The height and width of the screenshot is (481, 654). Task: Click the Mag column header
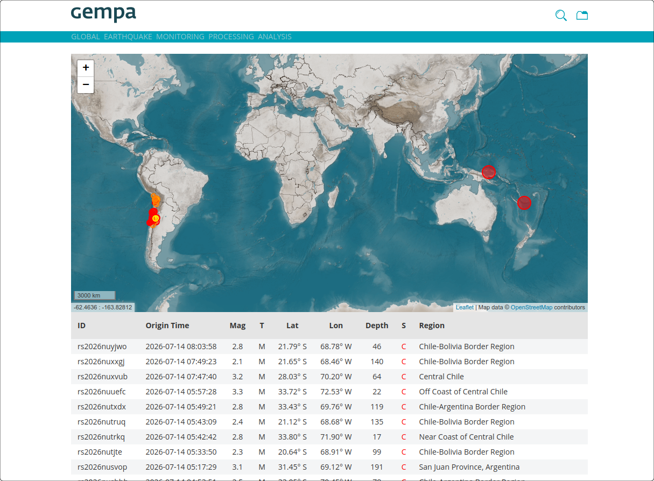pyautogui.click(x=237, y=326)
